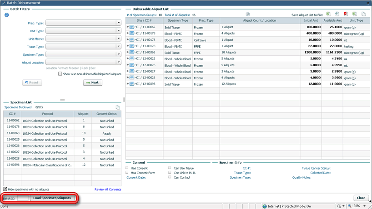Click the '10 Aliquots' count cell
The height and width of the screenshot is (209, 372).
click(x=260, y=52)
